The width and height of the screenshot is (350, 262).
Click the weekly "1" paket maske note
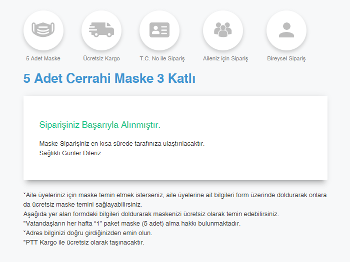click(x=132, y=224)
